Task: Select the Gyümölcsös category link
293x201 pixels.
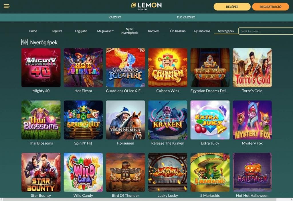Action: (202, 31)
